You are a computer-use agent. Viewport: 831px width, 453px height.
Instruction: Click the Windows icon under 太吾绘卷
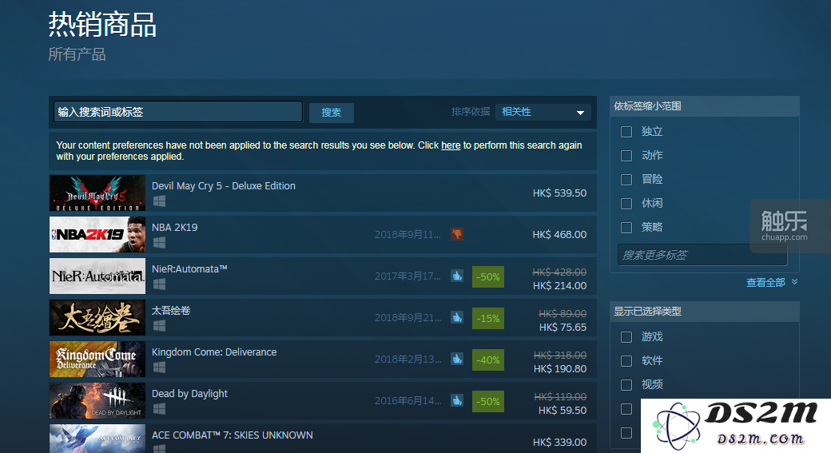pyautogui.click(x=159, y=326)
